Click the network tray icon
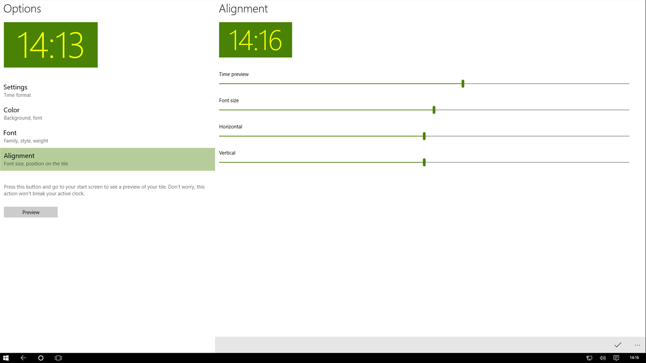The width and height of the screenshot is (646, 363). tap(589, 358)
